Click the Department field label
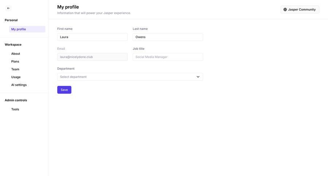Screen dimensions: 328x176 point(66,68)
